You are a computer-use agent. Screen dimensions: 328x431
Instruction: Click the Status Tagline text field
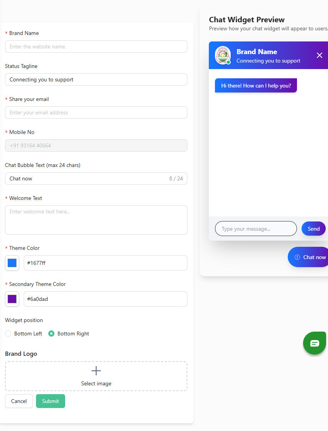click(x=96, y=79)
